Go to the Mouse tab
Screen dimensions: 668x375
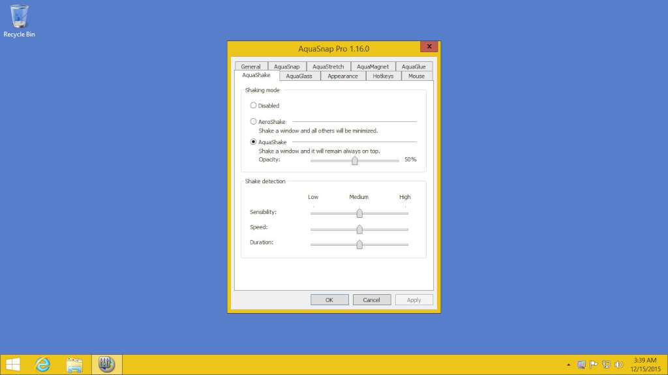(416, 76)
